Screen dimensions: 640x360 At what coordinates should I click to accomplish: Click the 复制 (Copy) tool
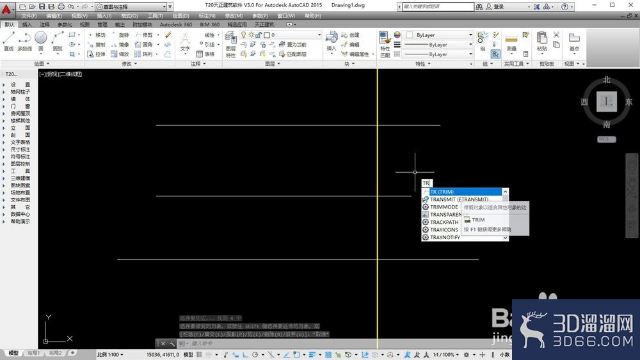(97, 44)
